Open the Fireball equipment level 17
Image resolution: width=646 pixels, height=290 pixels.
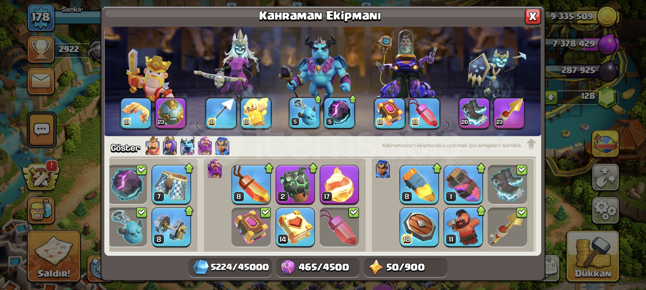click(339, 184)
